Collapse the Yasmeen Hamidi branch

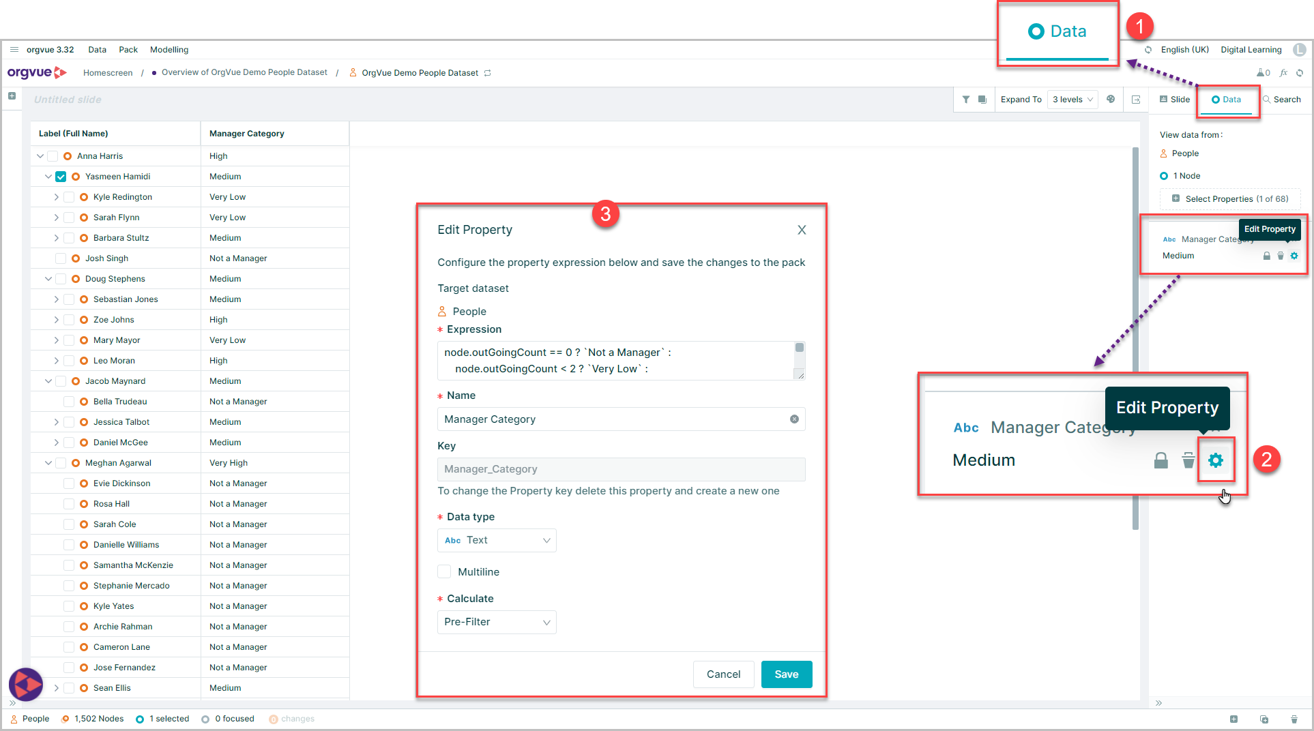coord(48,177)
